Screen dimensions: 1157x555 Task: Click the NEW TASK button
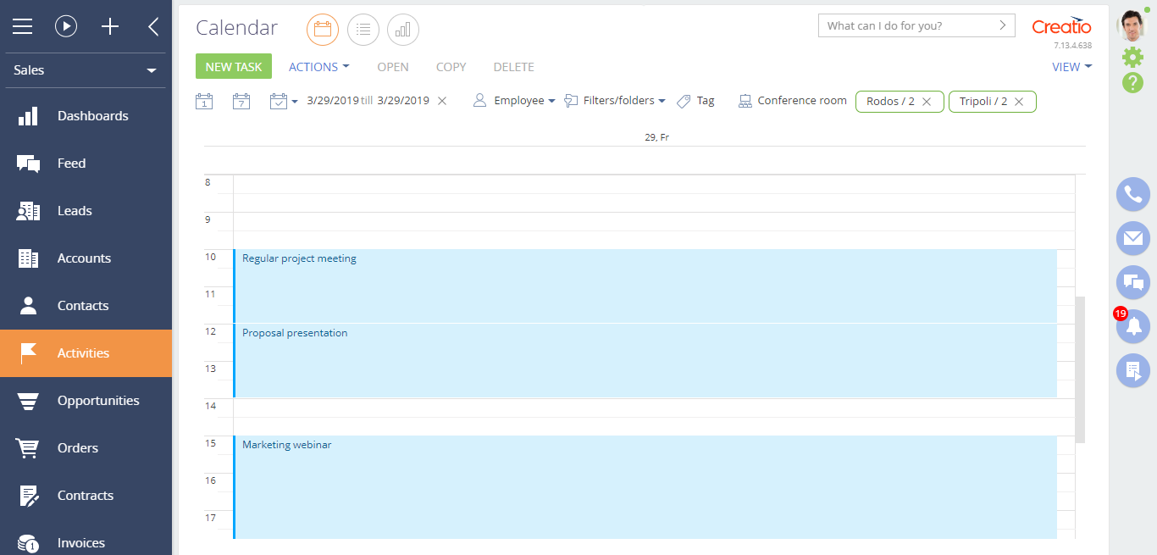[x=234, y=67]
